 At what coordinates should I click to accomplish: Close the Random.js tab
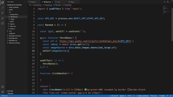(x=52, y=2)
